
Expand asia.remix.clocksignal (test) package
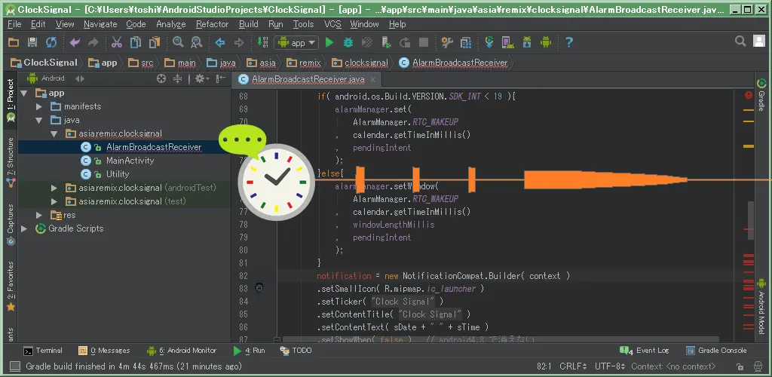54,201
